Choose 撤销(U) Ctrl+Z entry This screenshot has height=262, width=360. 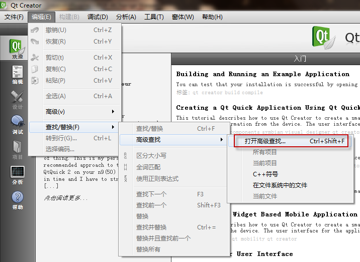[74, 30]
